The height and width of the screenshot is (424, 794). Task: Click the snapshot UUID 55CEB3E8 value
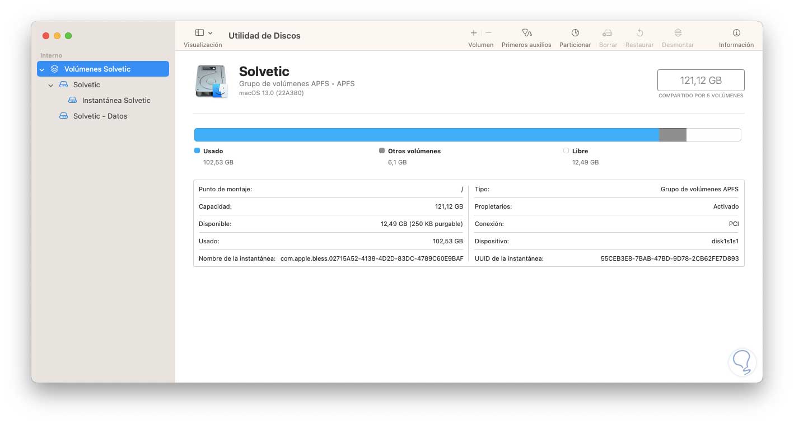(x=670, y=258)
